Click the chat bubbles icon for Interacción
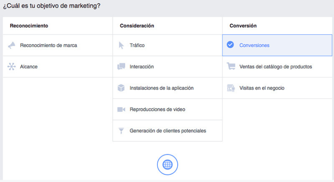The image size is (334, 182). 121,67
